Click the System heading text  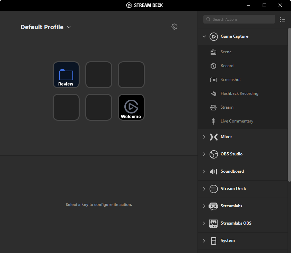point(228,241)
